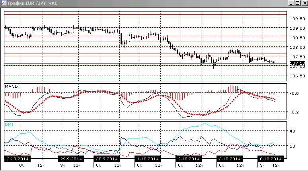Select the 2.10.2014 date marker
This screenshot has height=171, width=308.
(x=189, y=159)
